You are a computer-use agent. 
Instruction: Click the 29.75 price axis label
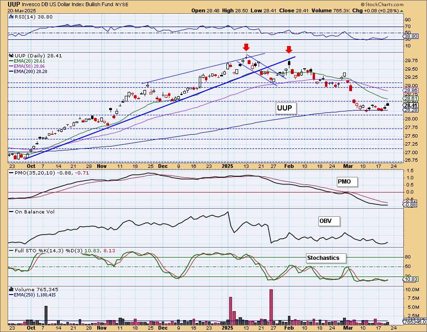[411, 60]
